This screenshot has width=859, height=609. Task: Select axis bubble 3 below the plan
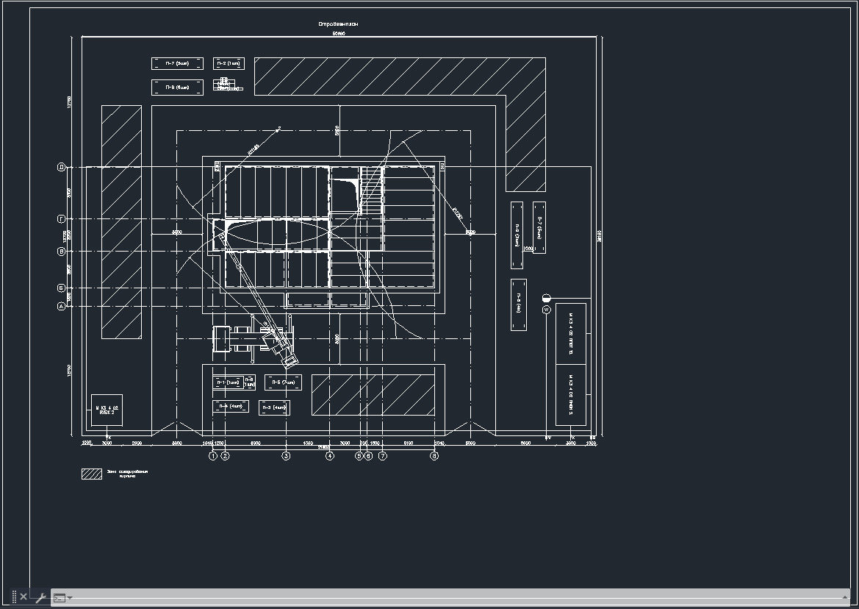tap(286, 456)
